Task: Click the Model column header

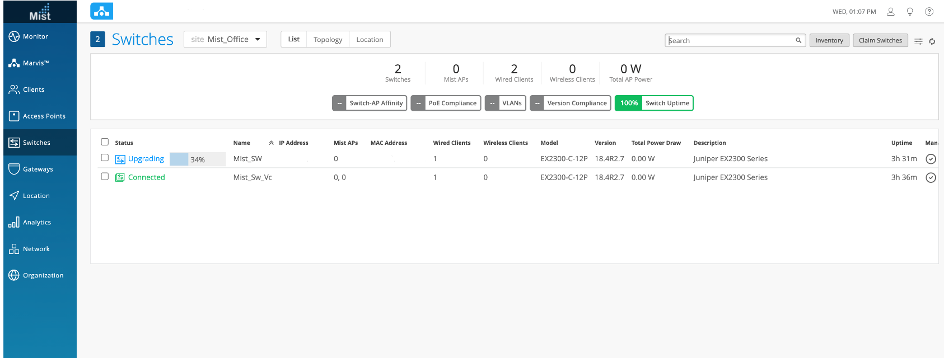Action: pyautogui.click(x=549, y=143)
